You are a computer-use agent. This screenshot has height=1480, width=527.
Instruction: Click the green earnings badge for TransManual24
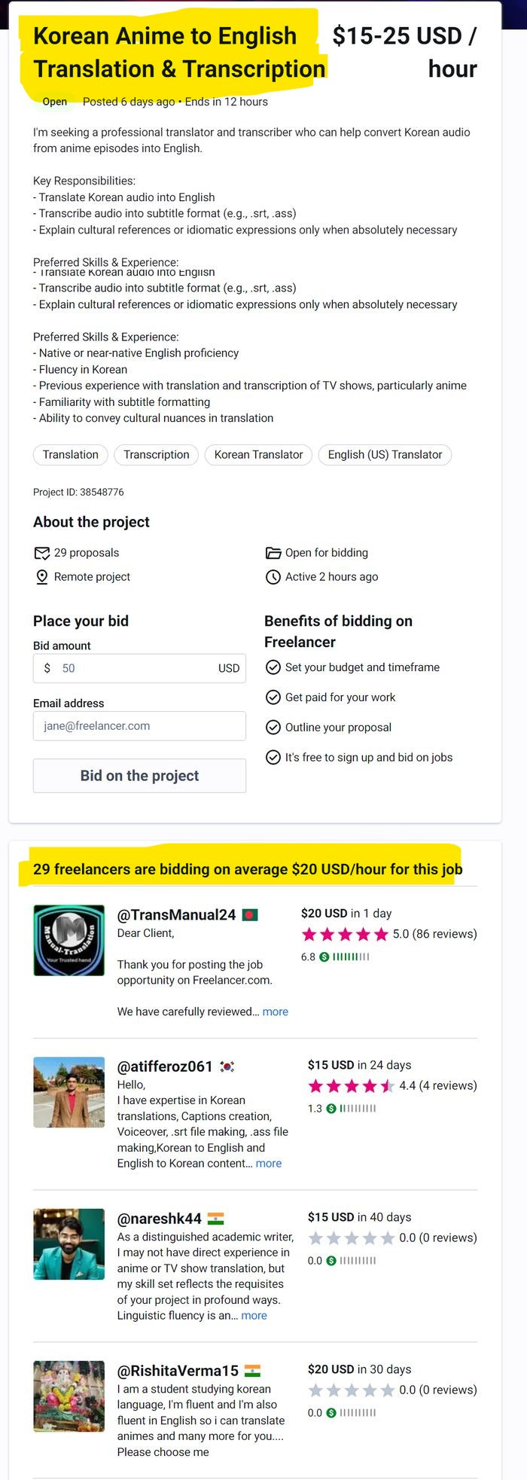[324, 957]
